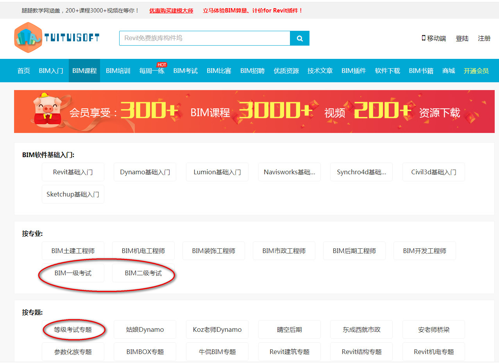
Task: Click the magnifier search button
Action: point(300,38)
